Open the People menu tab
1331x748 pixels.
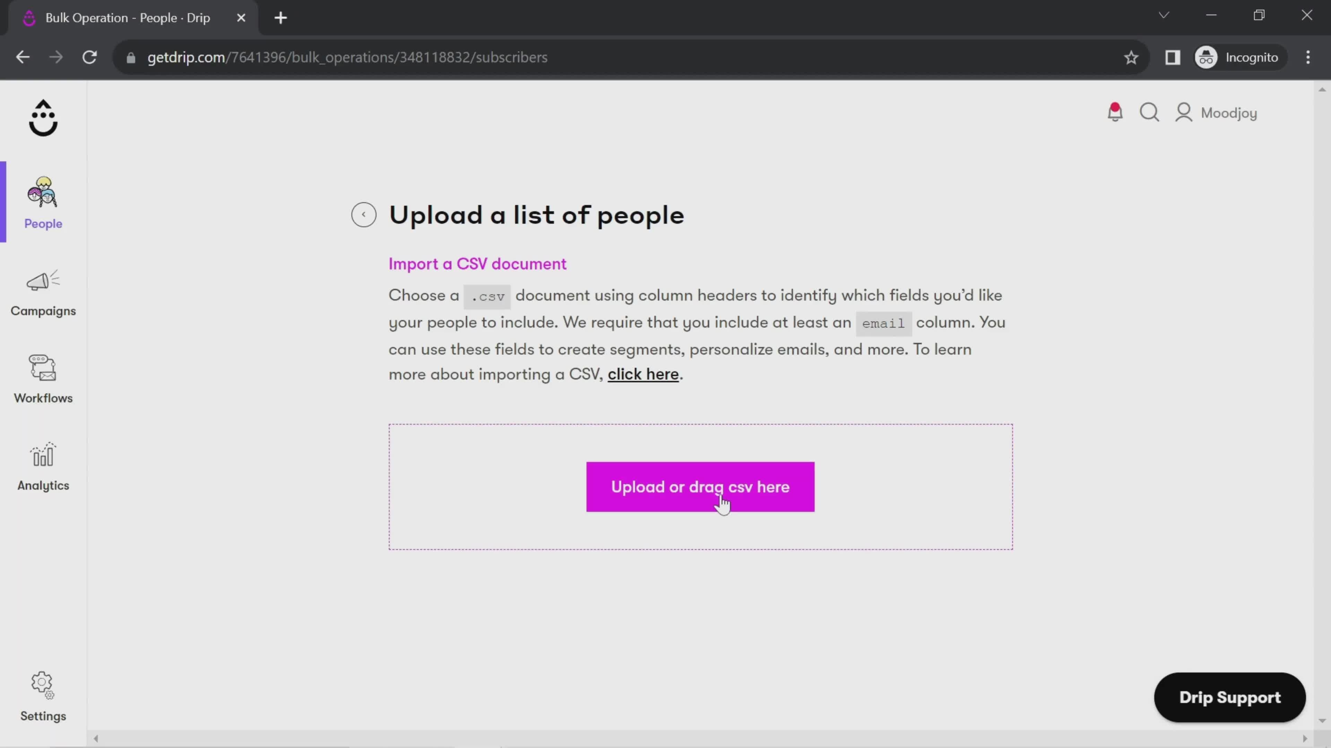43,203
